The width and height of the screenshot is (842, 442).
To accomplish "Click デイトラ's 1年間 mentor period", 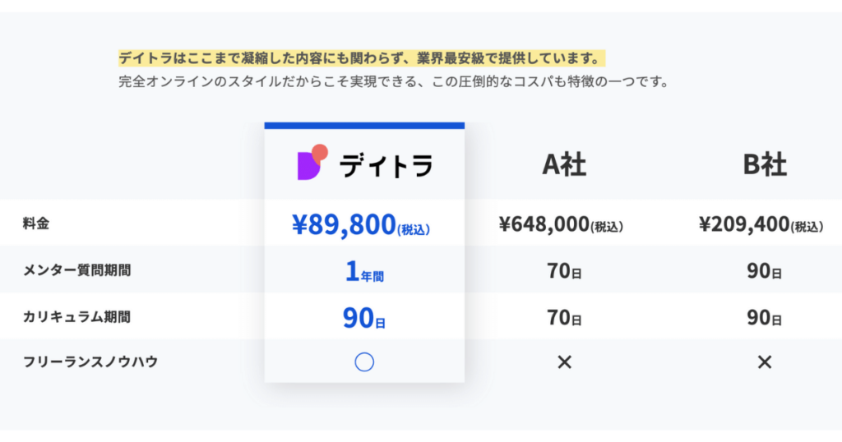I will pyautogui.click(x=364, y=271).
